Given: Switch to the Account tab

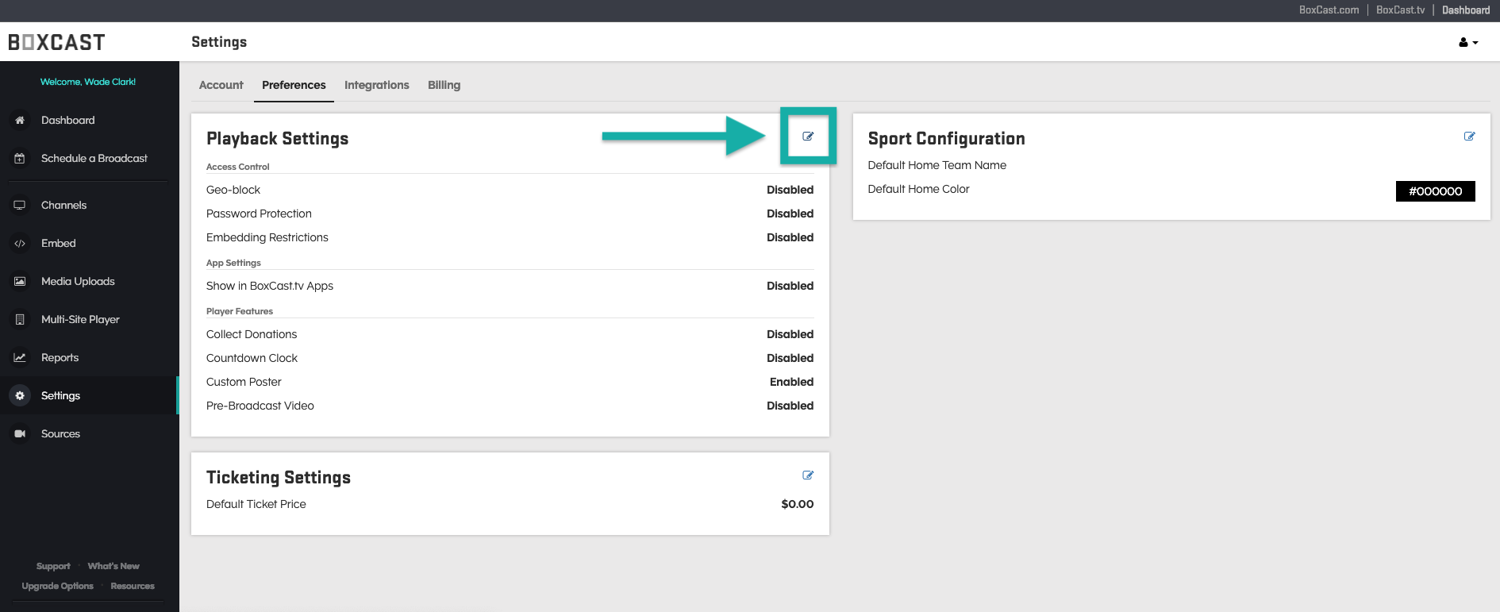Looking at the screenshot, I should click(221, 85).
